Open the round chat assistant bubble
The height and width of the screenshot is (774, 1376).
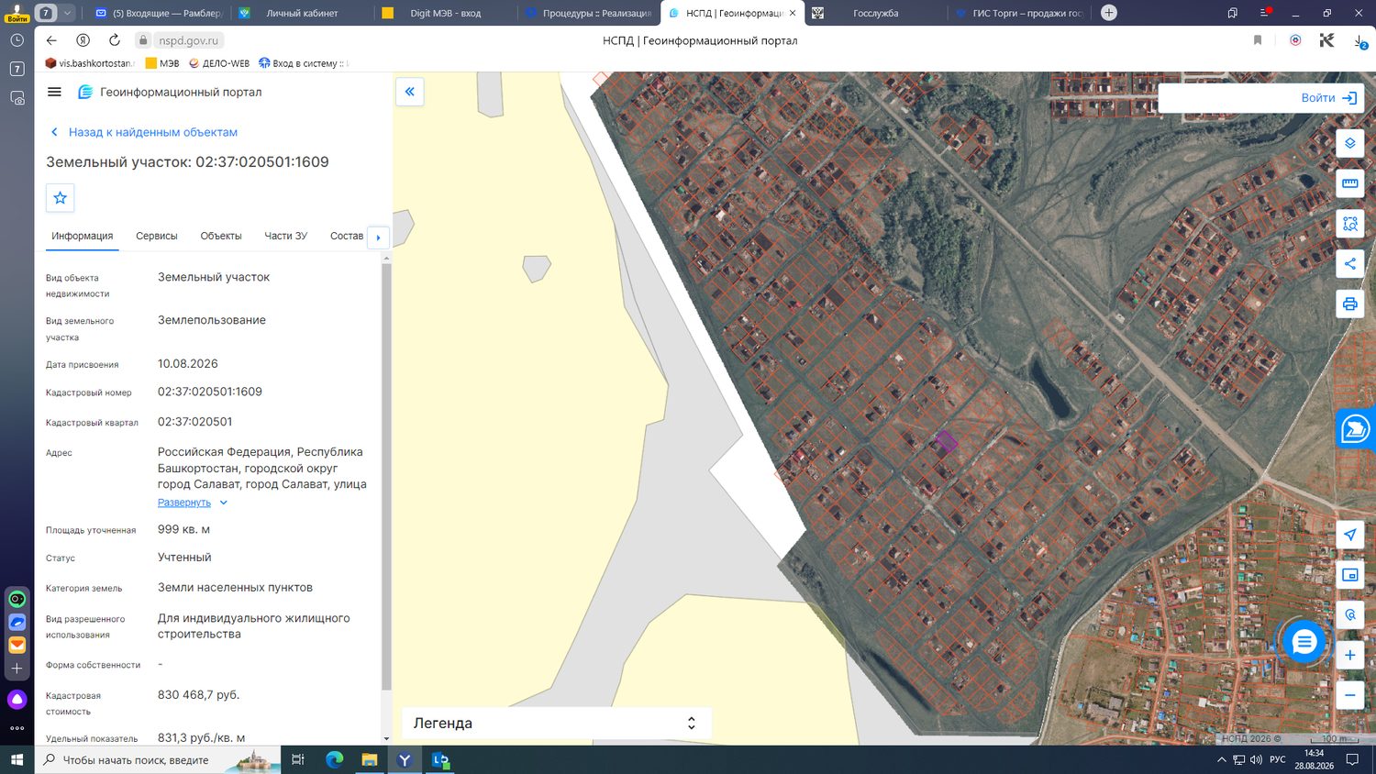tap(1304, 643)
